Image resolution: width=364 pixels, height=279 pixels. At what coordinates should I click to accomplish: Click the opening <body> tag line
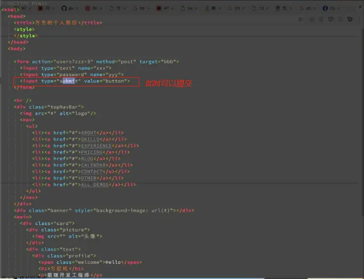tap(17, 49)
